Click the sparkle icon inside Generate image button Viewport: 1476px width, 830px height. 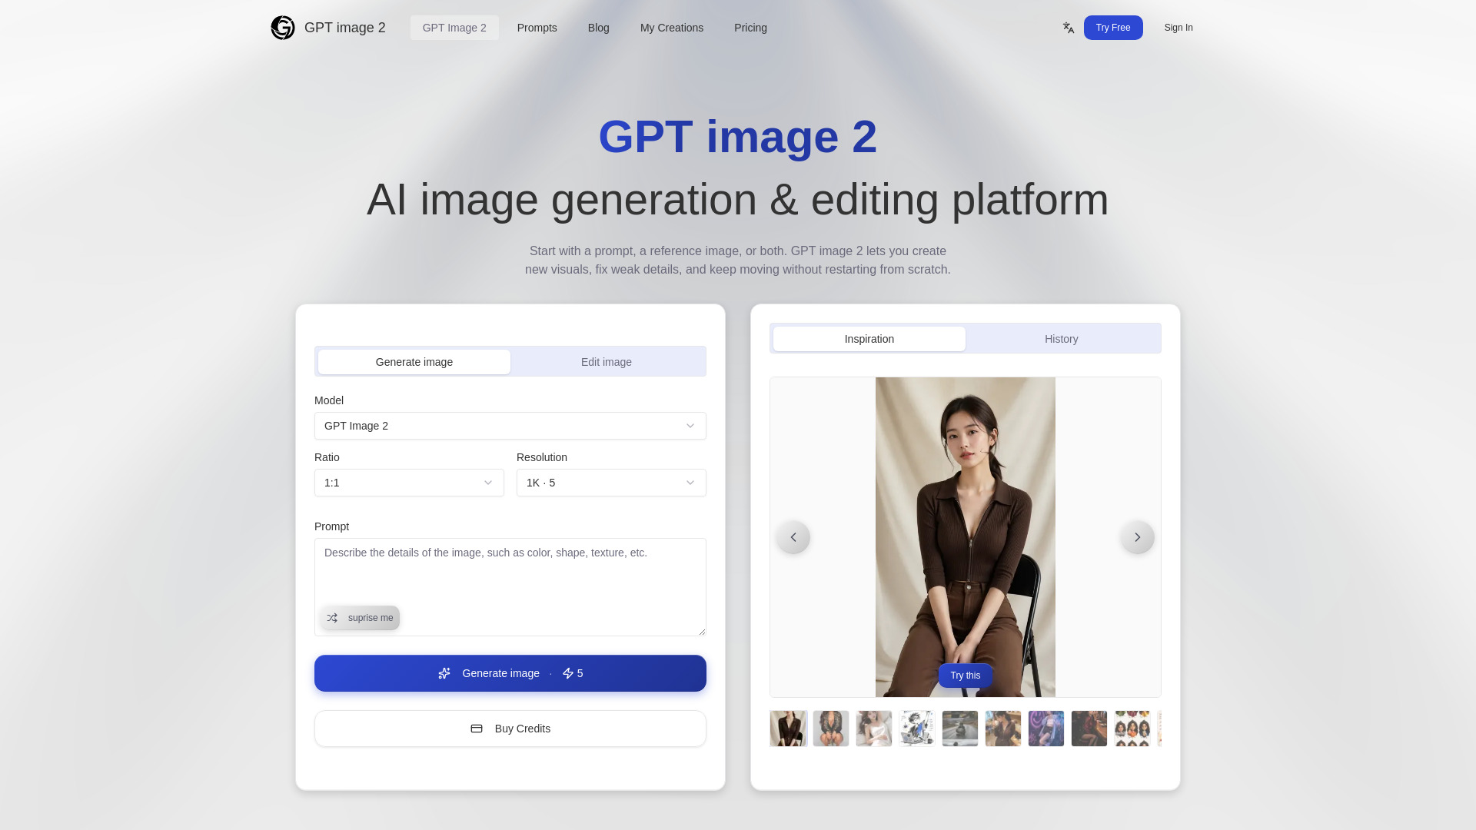[444, 673]
